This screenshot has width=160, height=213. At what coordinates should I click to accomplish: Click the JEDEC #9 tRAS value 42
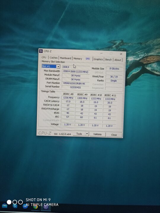[81, 113]
